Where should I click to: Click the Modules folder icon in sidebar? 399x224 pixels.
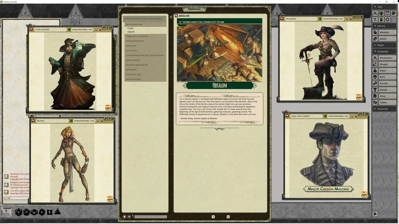point(375,32)
